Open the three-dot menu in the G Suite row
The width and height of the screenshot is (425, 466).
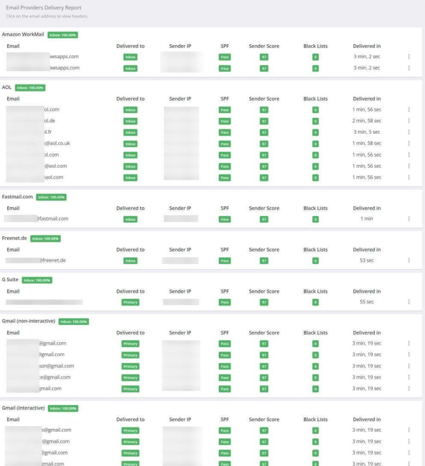pyautogui.click(x=409, y=302)
